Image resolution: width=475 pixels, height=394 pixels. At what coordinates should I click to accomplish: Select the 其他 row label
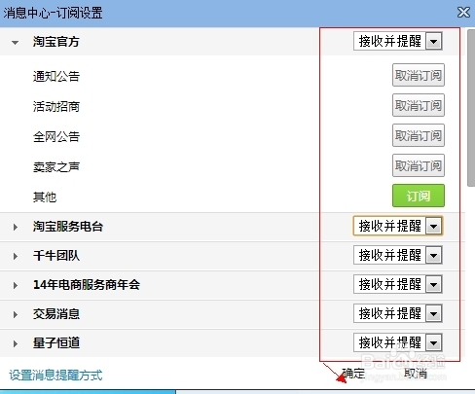coord(45,197)
